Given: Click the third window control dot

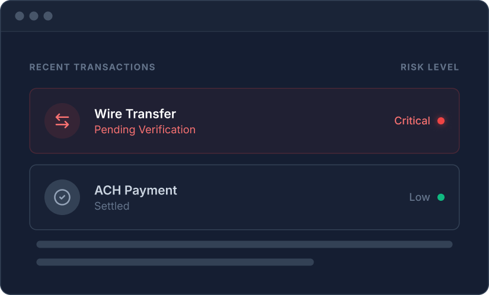Looking at the screenshot, I should point(48,16).
